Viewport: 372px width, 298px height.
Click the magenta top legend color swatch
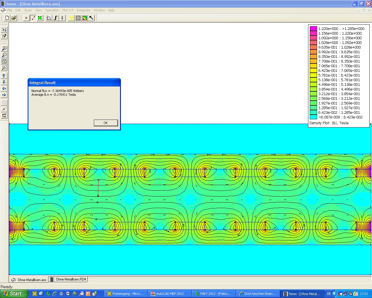coord(313,29)
